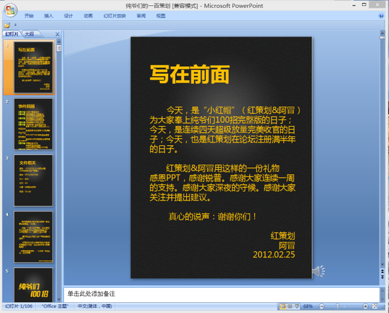Switch to the 幻灯片 pane tab
389x313 pixels.
pyautogui.click(x=12, y=34)
